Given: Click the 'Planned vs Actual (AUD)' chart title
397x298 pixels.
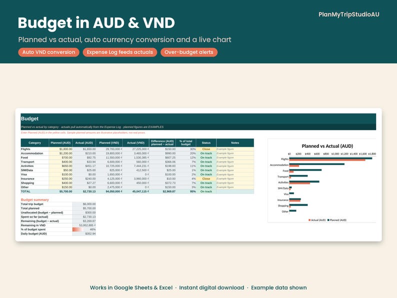Looking at the screenshot, I should coord(327,146).
